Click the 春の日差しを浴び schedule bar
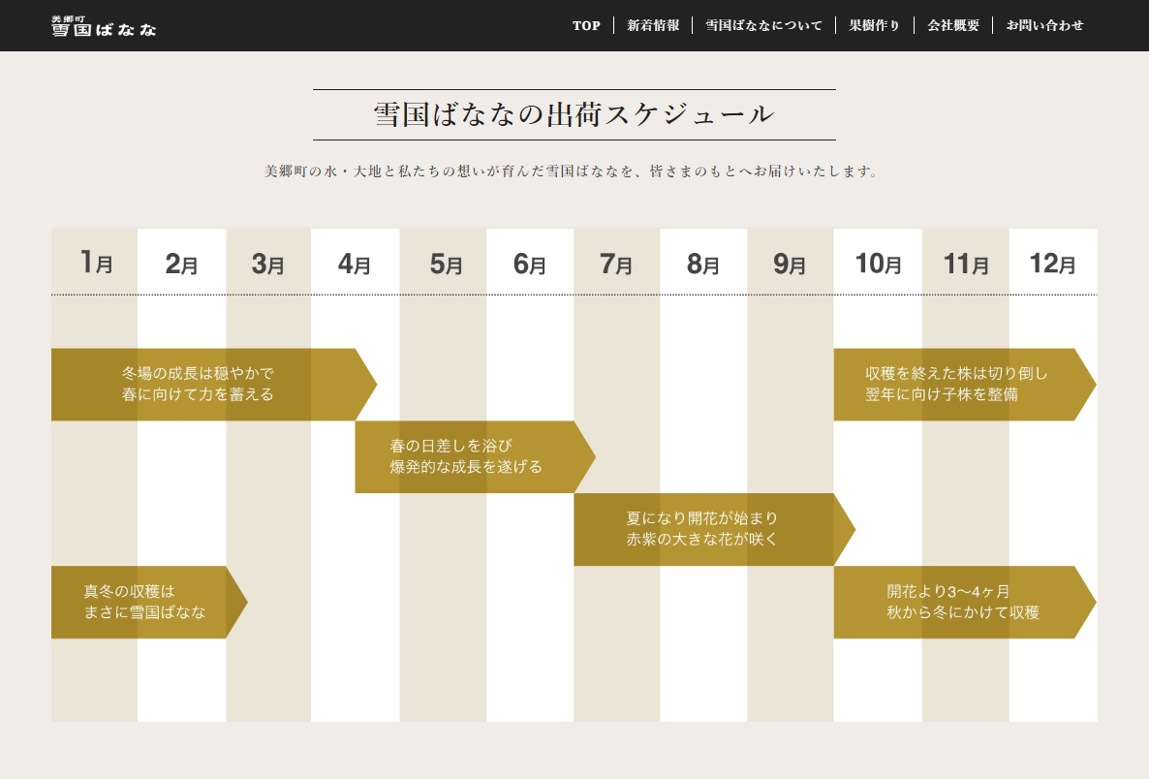 [x=475, y=456]
